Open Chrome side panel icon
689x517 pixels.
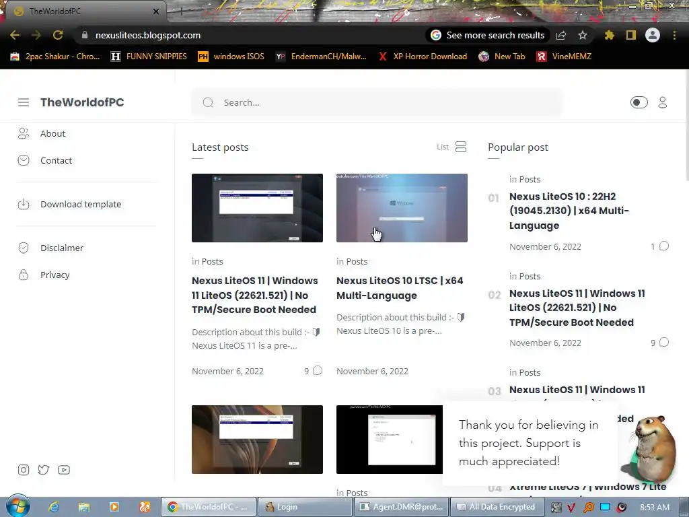pyautogui.click(x=631, y=35)
